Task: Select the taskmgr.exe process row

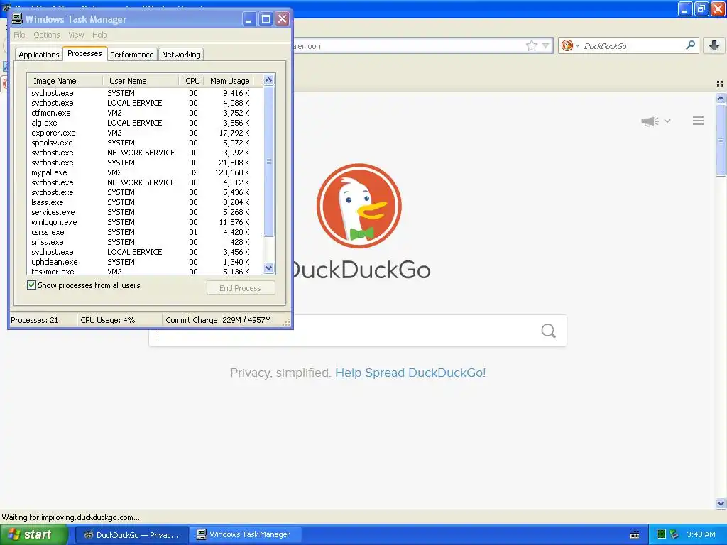Action: point(145,271)
